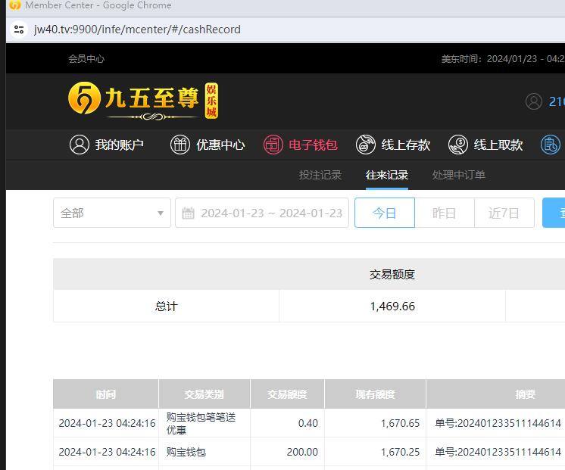The width and height of the screenshot is (565, 470).
Task: Select 今日 date filter
Action: tap(385, 213)
